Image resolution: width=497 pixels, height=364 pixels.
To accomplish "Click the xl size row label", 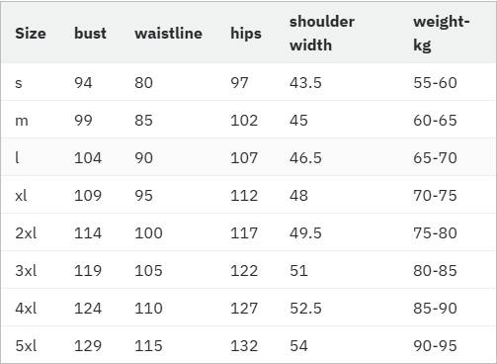I will tap(21, 196).
